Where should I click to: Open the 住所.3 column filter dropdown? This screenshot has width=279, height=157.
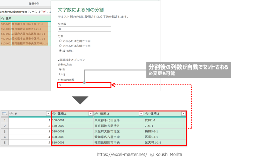coord(183,114)
